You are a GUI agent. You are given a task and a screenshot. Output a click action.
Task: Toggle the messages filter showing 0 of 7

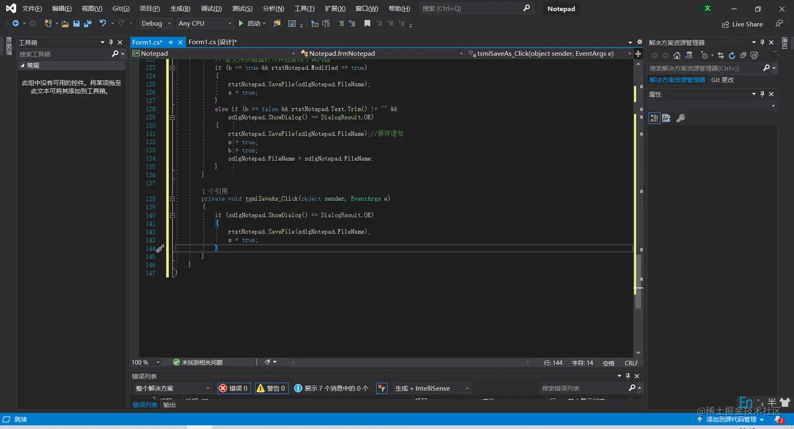331,388
